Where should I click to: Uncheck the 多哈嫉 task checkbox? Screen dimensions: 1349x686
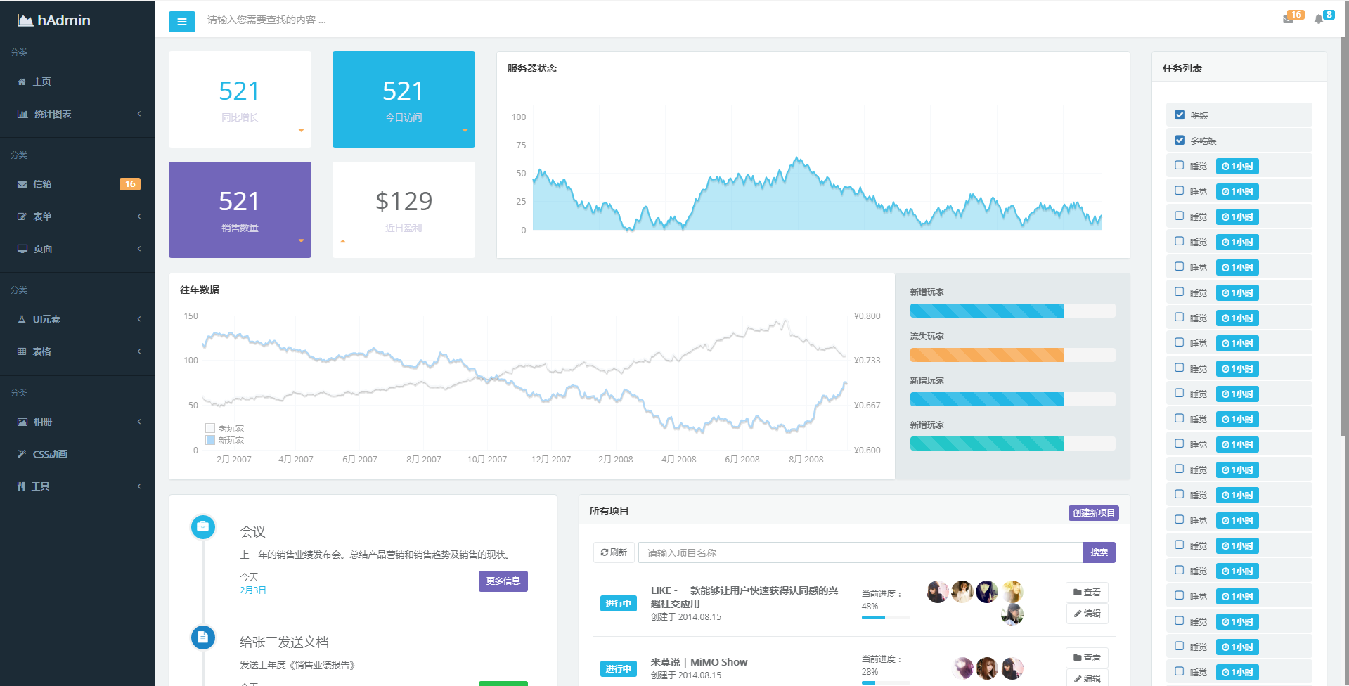pyautogui.click(x=1180, y=140)
